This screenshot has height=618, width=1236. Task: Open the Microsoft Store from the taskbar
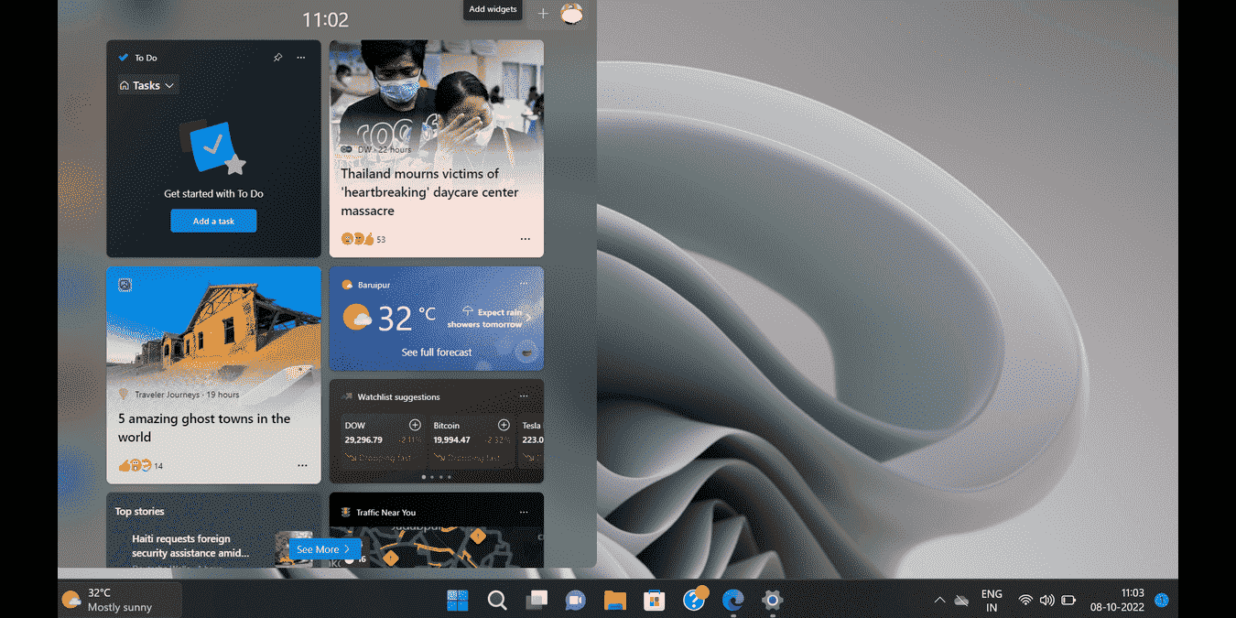click(653, 600)
